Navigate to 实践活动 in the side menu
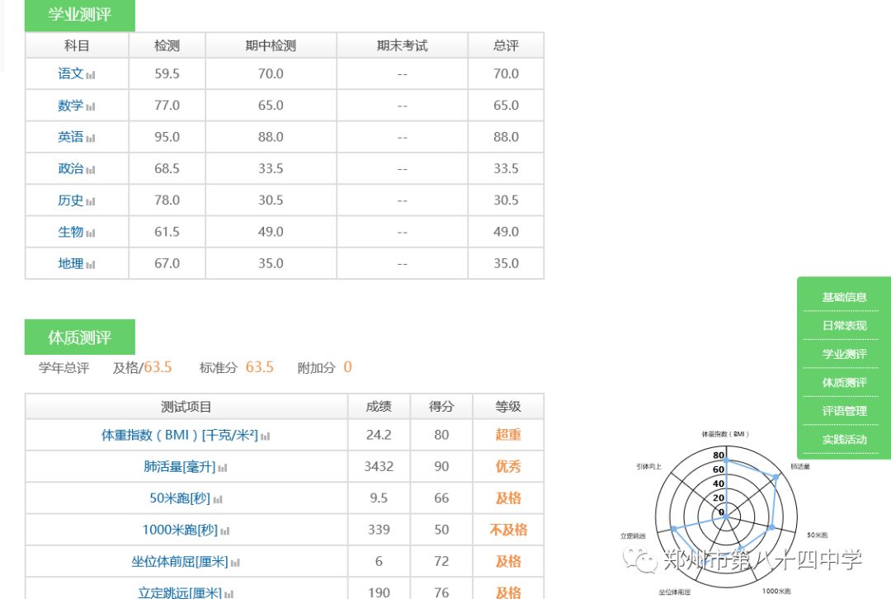This screenshot has height=599, width=891. point(844,439)
